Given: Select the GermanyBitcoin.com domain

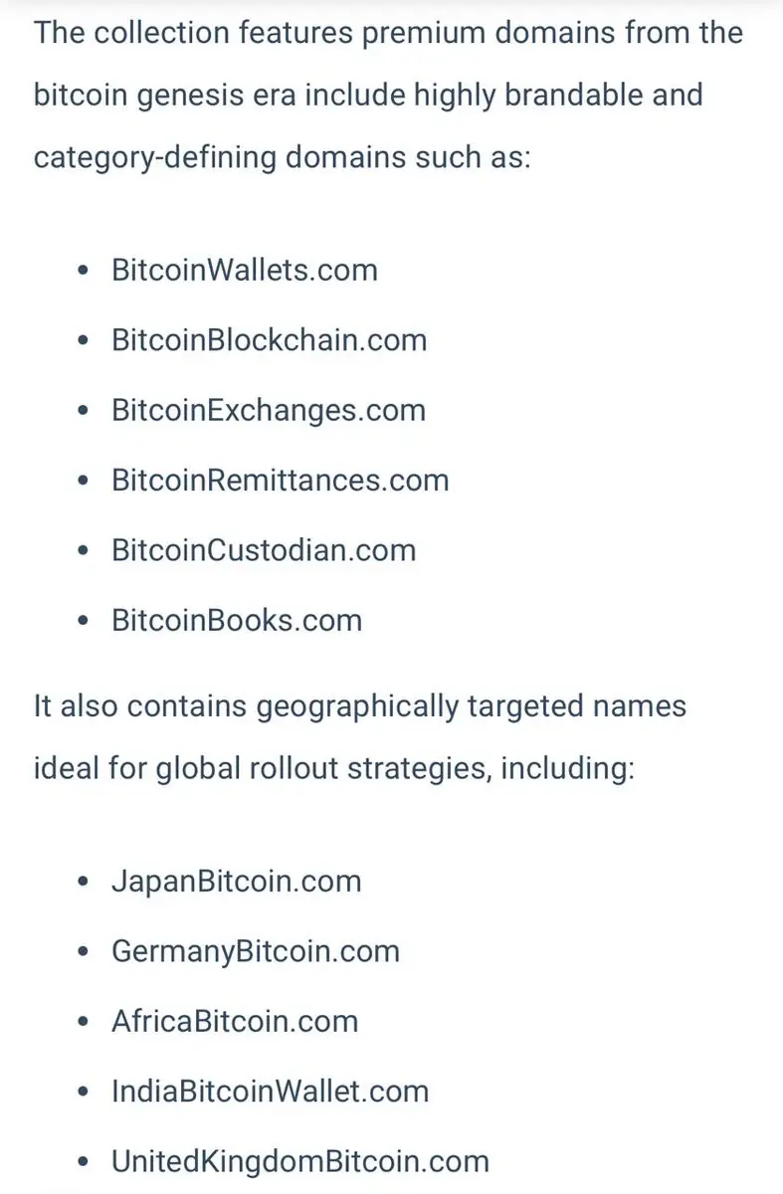Looking at the screenshot, I should pos(256,951).
